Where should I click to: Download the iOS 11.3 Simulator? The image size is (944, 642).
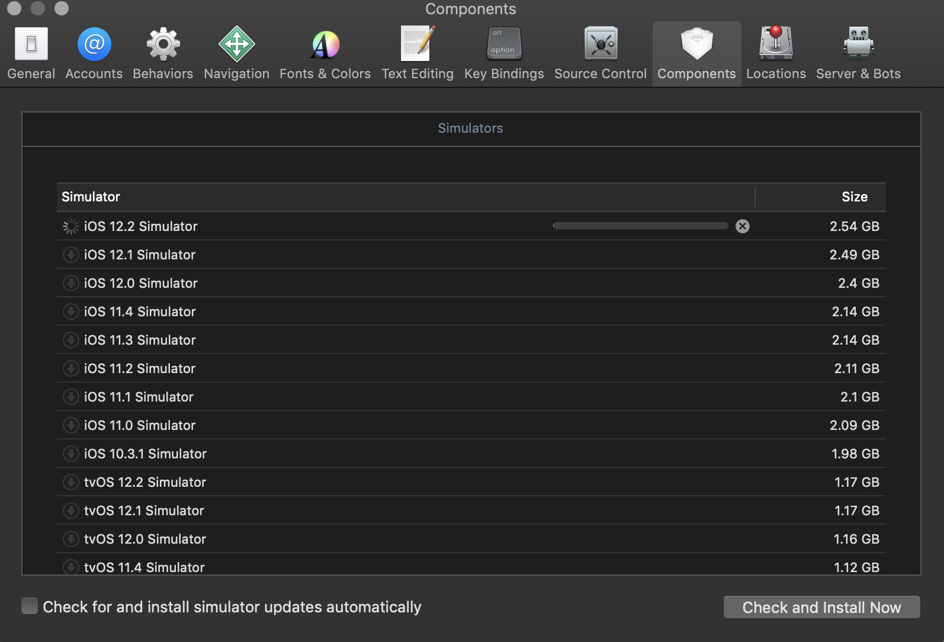(70, 340)
